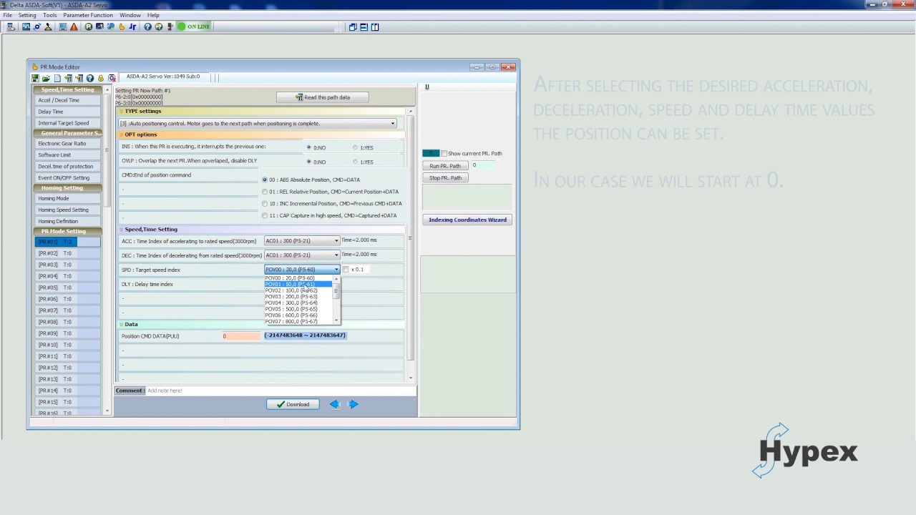Create a new blank PR file
This screenshot has height=515, width=916.
[57, 78]
